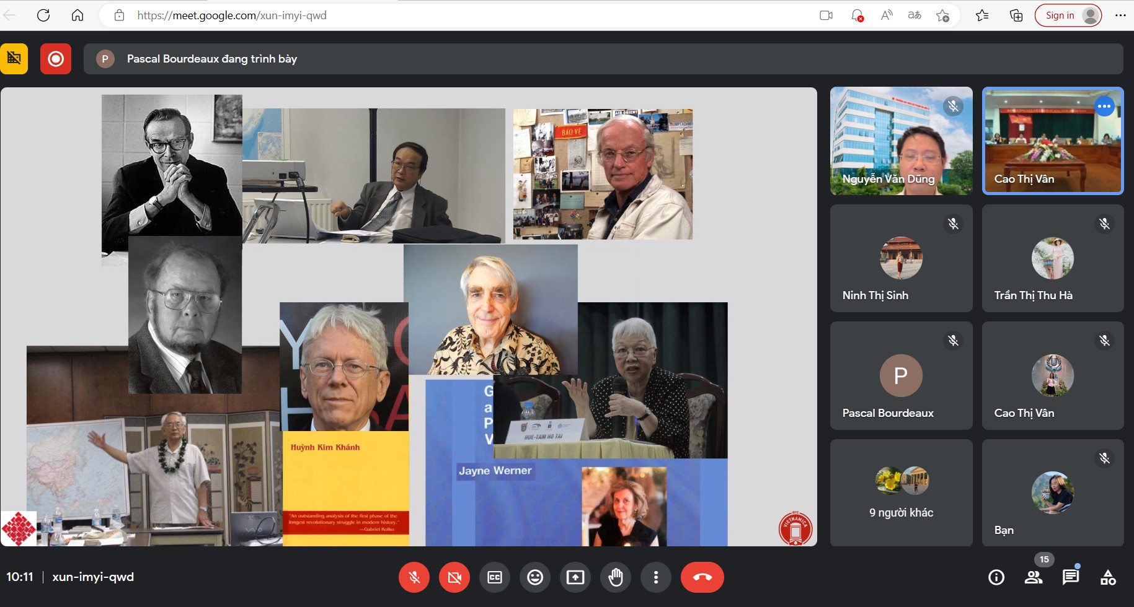Click the red recording indicator button

56,59
